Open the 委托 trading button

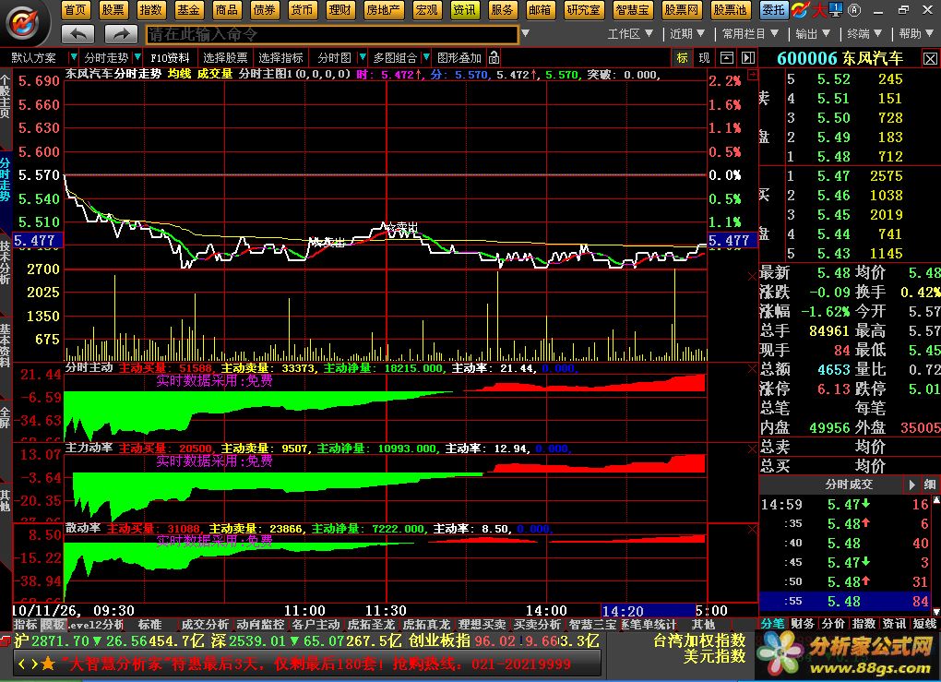pos(773,9)
